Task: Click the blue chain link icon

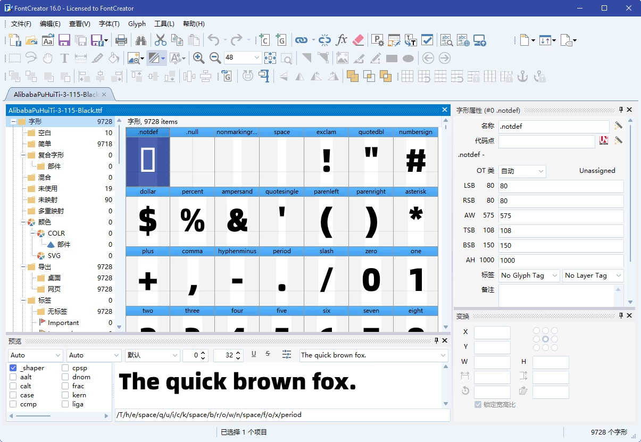Action: pos(301,40)
